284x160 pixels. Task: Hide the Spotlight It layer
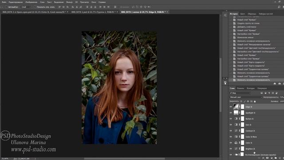click(231, 113)
